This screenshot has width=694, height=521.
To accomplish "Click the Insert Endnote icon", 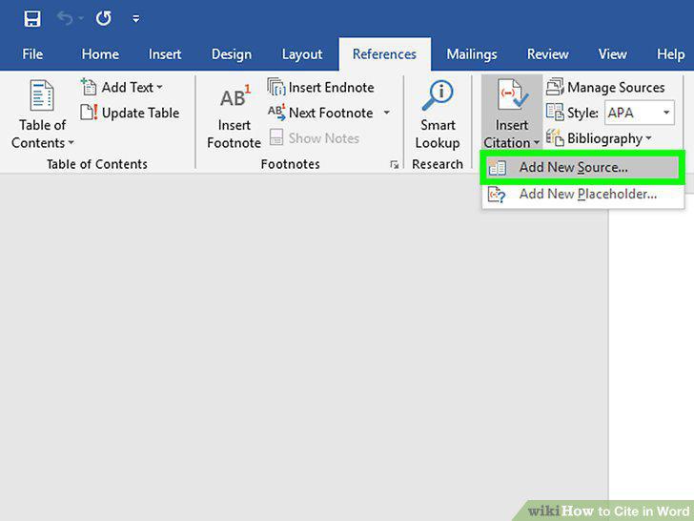I will point(276,87).
